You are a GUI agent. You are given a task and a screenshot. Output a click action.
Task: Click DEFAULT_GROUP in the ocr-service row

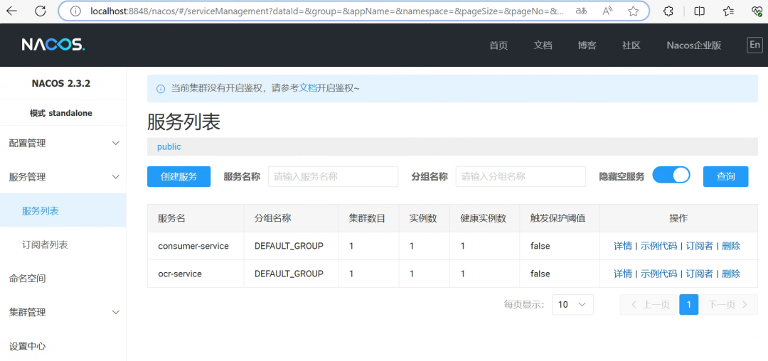click(289, 274)
